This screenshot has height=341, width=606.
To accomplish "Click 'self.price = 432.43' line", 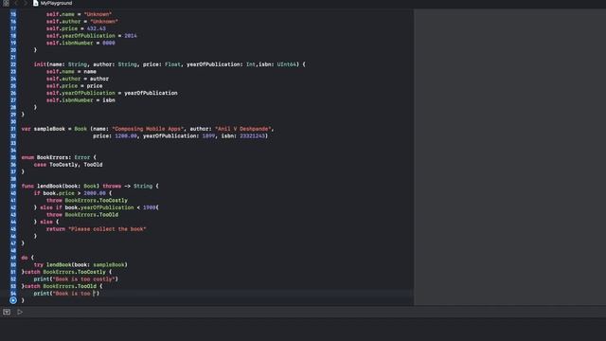I will (x=76, y=28).
